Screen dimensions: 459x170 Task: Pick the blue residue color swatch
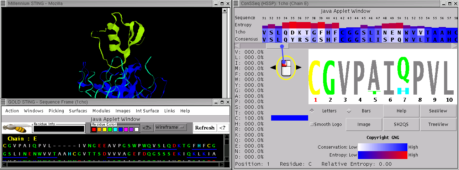pyautogui.click(x=121, y=129)
